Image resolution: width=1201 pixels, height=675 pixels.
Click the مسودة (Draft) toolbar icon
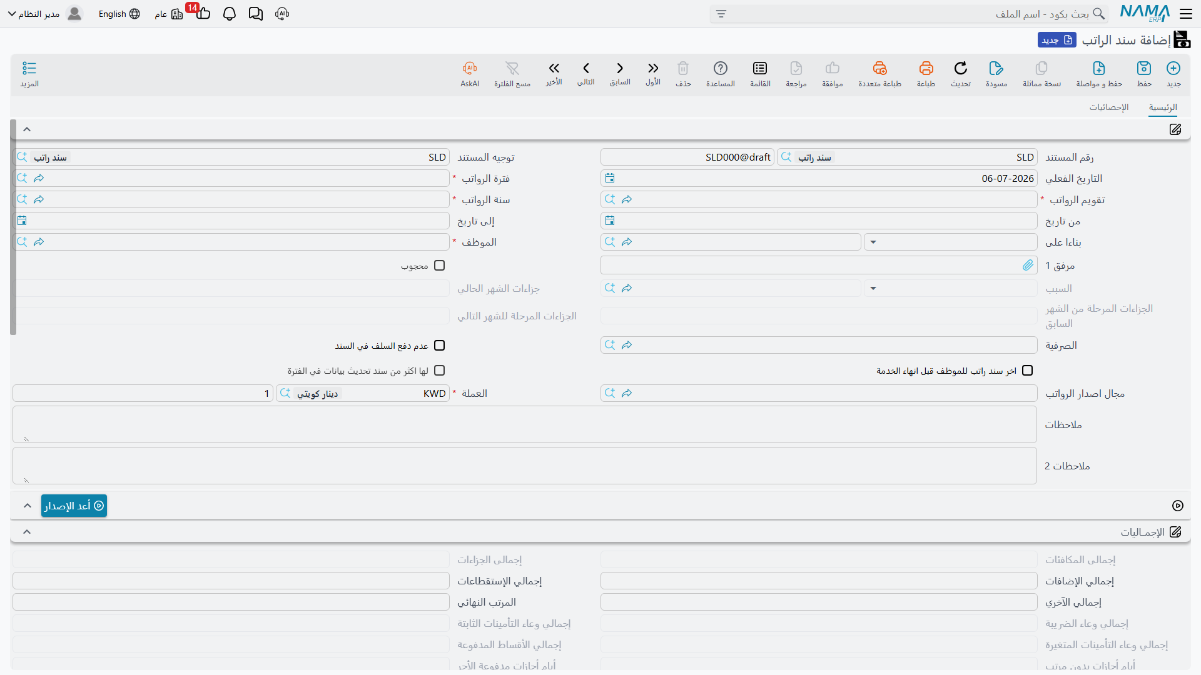coord(996,68)
